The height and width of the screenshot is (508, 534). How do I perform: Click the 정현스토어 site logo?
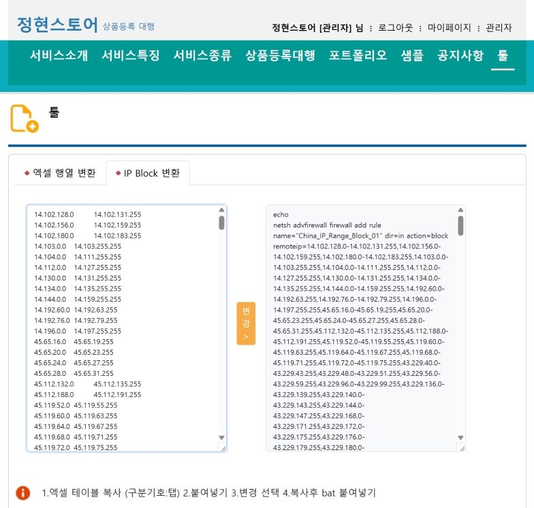coord(57,25)
